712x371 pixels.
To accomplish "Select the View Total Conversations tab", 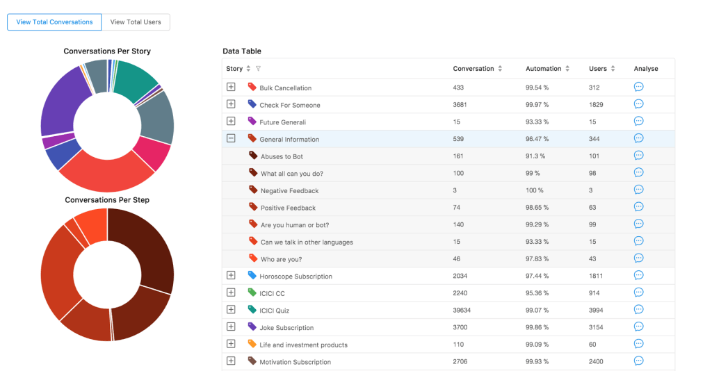I will [x=54, y=22].
